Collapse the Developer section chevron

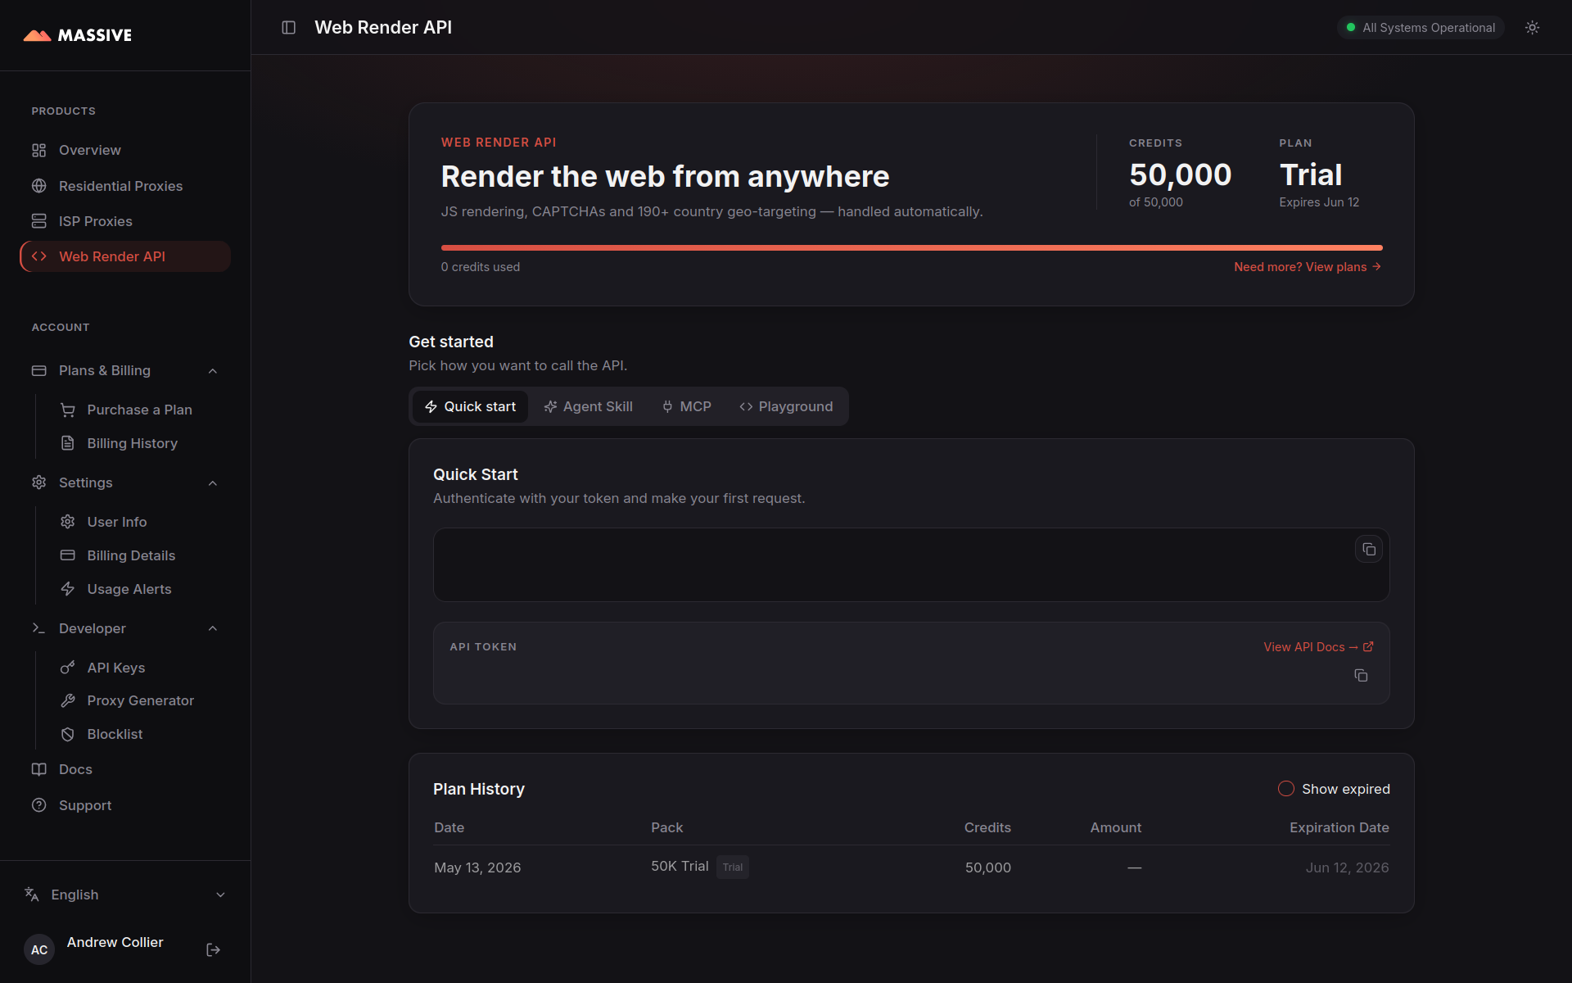[213, 628]
